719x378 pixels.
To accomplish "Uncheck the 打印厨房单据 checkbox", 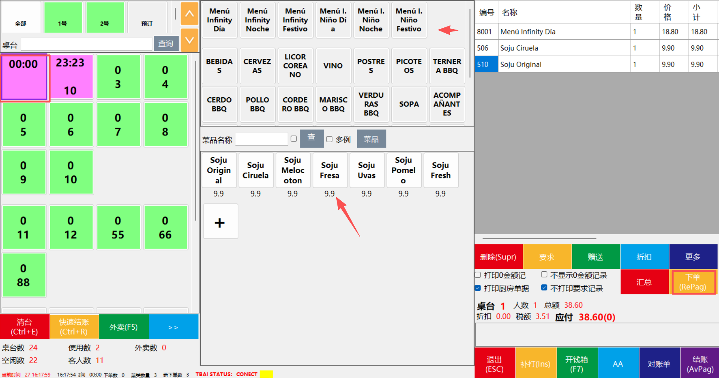I will [478, 288].
